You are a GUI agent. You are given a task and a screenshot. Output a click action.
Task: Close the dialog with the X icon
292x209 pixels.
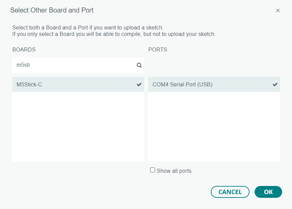[x=278, y=11]
